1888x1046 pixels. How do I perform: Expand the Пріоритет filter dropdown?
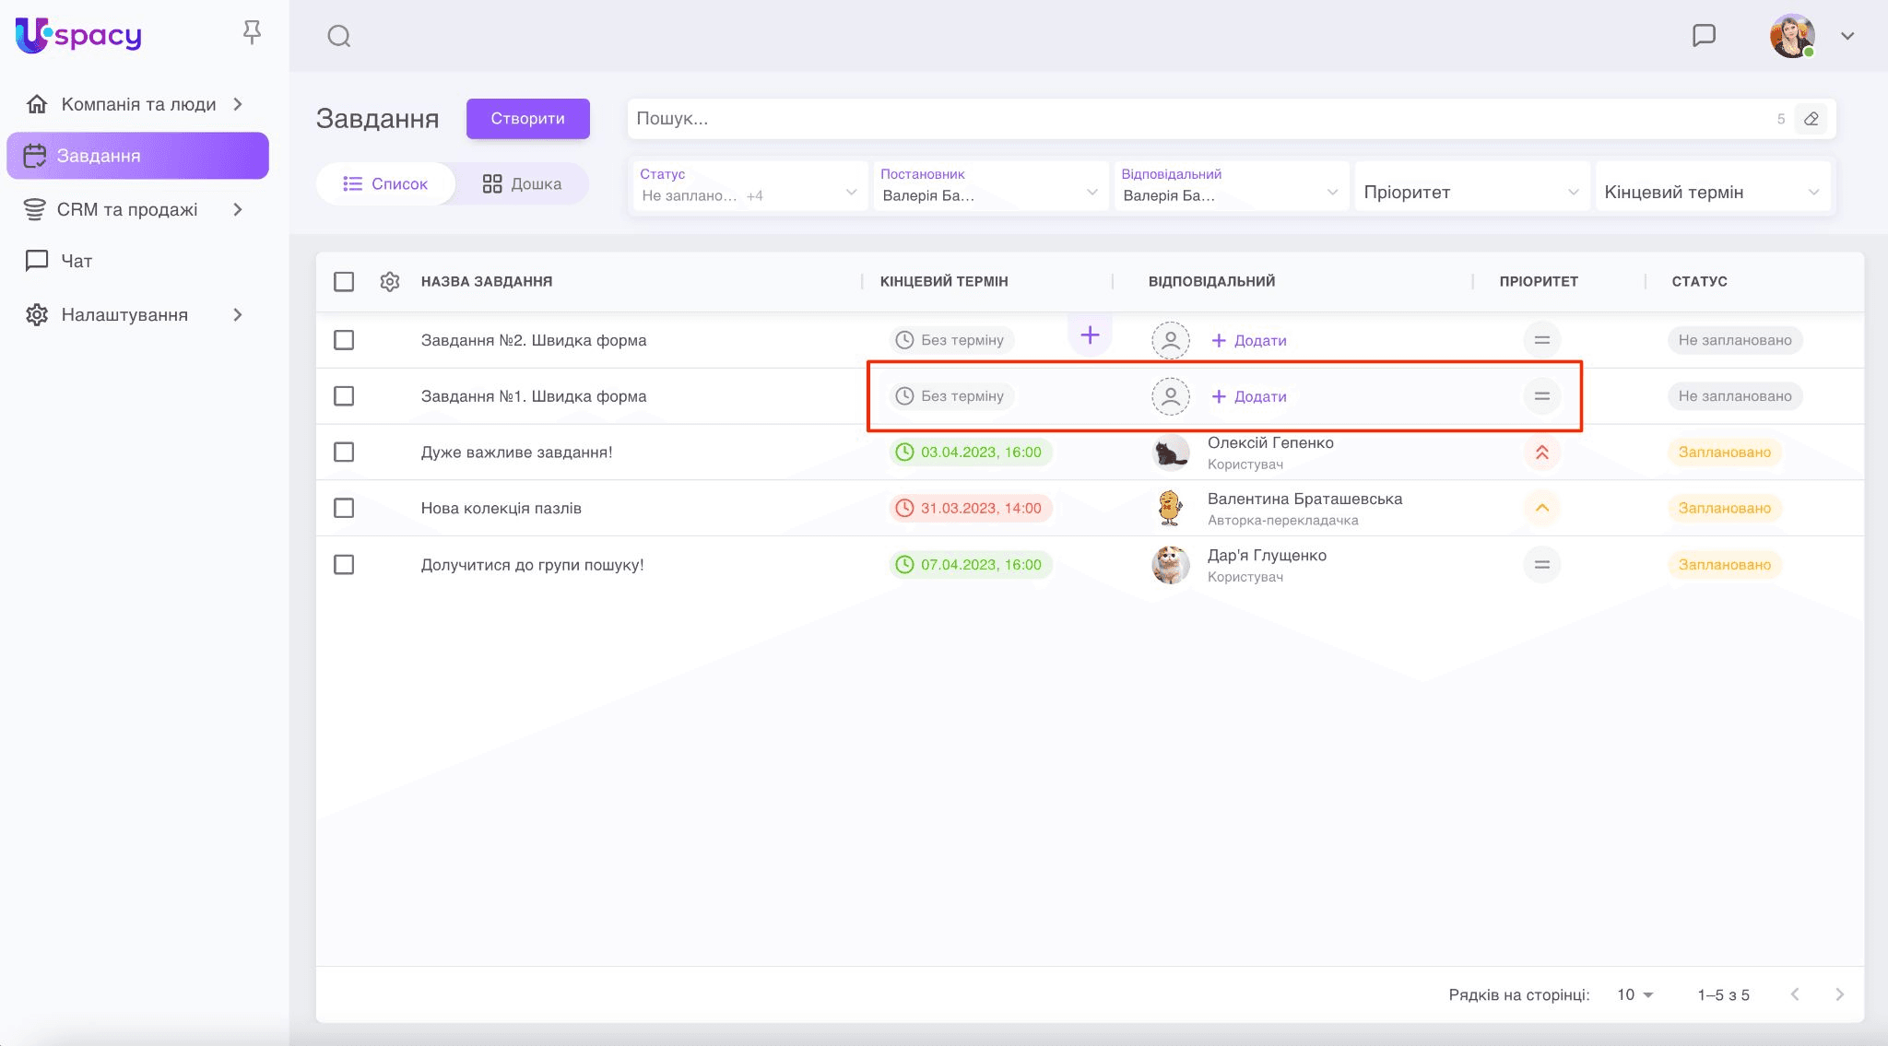(1471, 192)
